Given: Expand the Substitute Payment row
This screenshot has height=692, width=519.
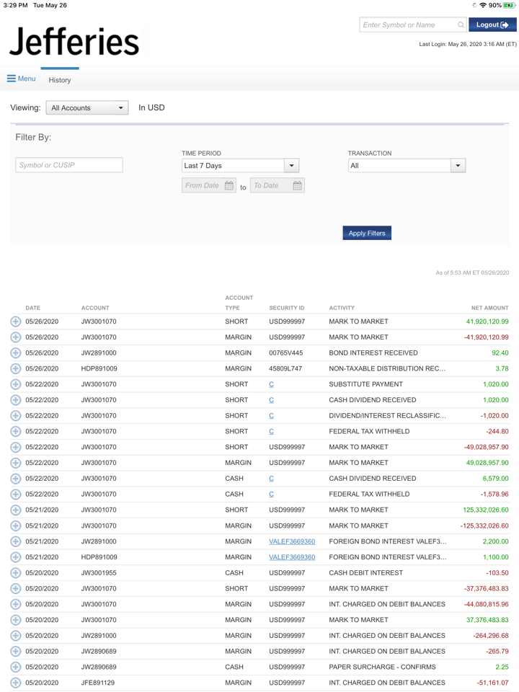Looking at the screenshot, I should pyautogui.click(x=16, y=385).
